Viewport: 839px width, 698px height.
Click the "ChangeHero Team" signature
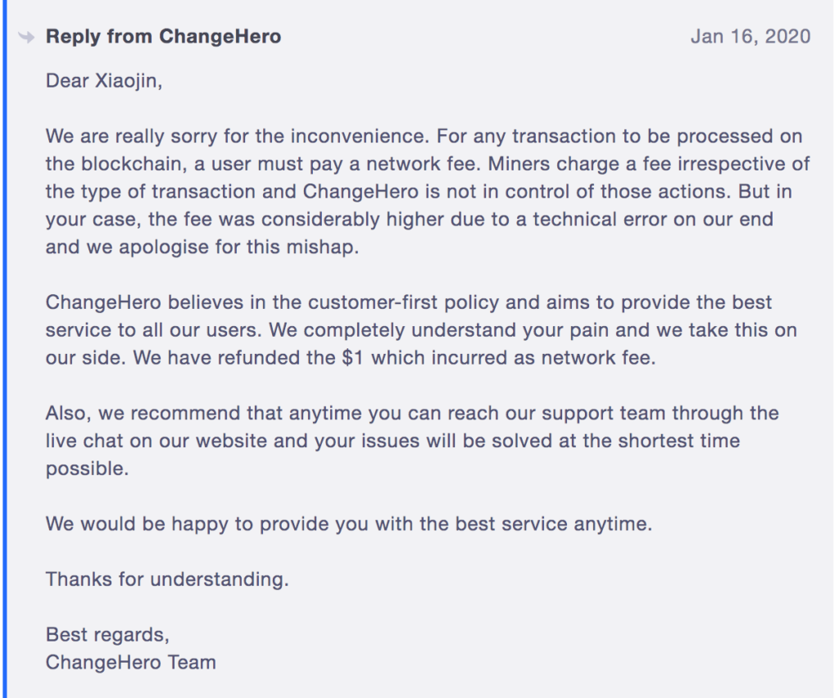130,662
